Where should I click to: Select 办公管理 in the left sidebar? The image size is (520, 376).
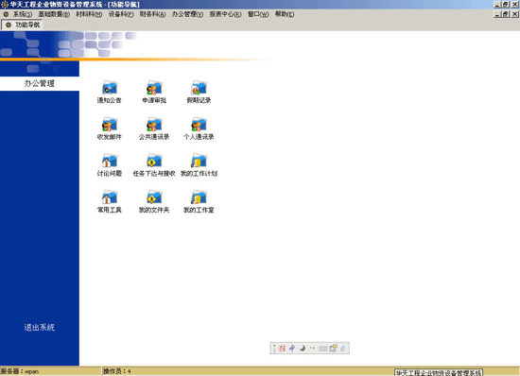[40, 83]
